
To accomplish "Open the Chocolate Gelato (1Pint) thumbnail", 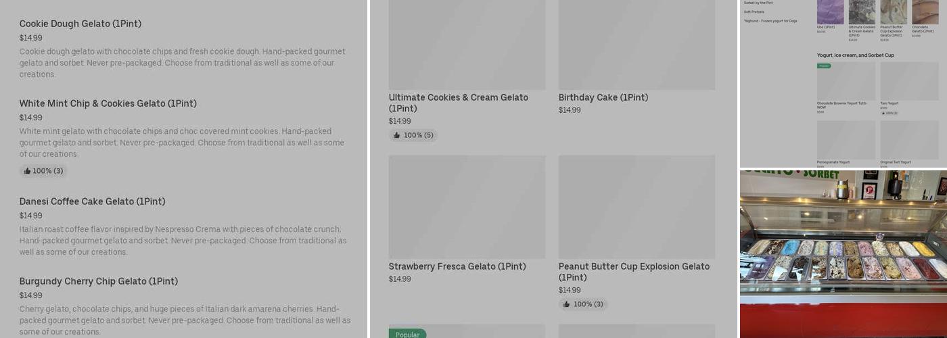I will coord(925,11).
